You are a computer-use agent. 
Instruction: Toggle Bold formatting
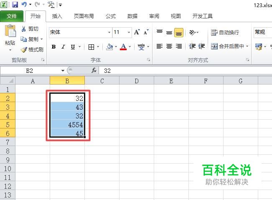point(53,47)
